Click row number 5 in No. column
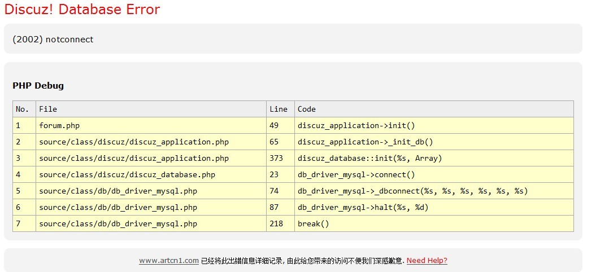Viewport: 600px width, 272px height. click(x=24, y=191)
